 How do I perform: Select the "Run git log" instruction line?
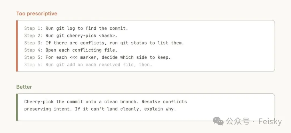pyautogui.click(x=86, y=28)
